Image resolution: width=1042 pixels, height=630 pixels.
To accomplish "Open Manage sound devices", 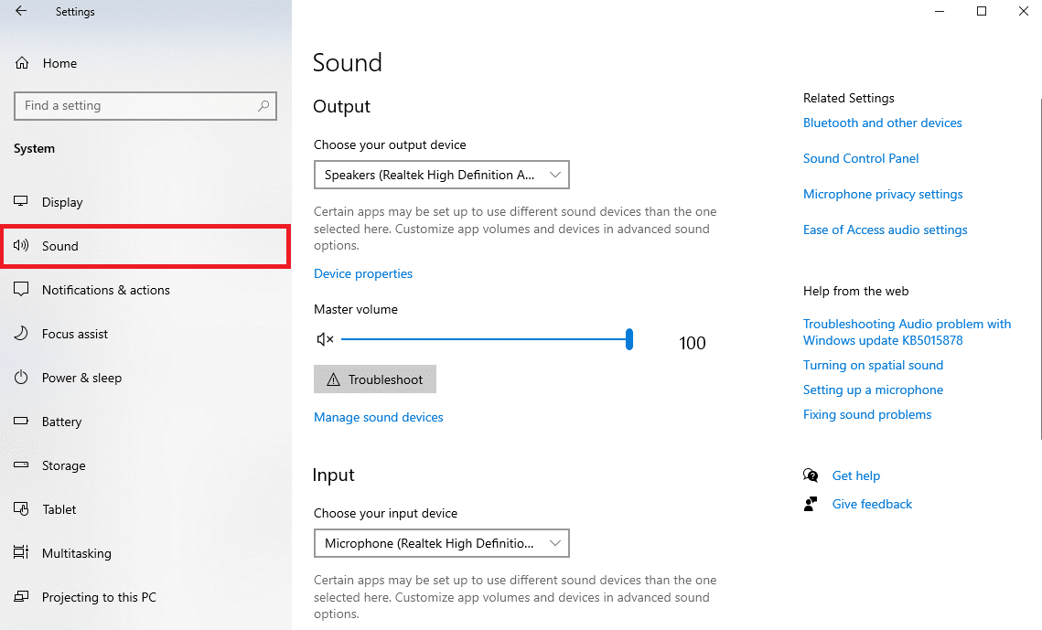I will coord(378,417).
